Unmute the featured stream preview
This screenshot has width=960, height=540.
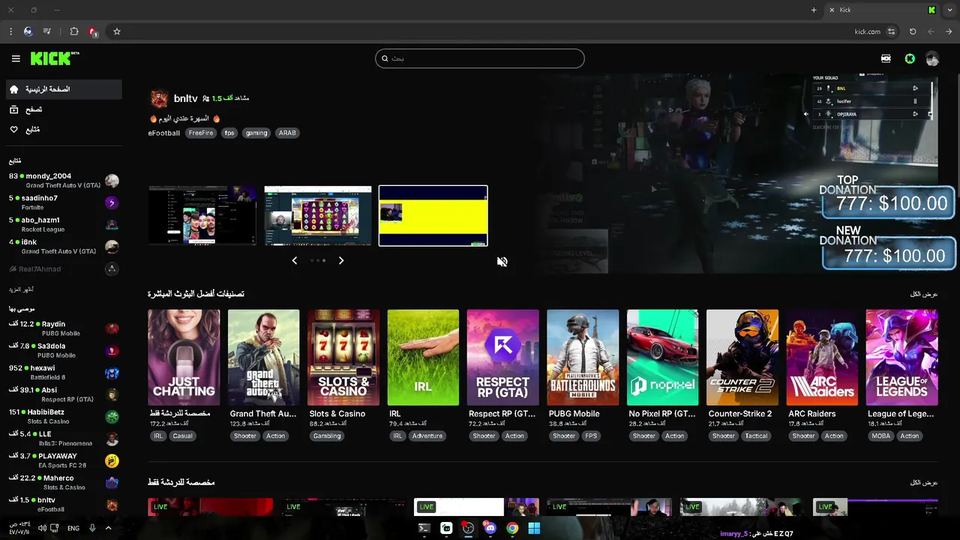coord(502,261)
